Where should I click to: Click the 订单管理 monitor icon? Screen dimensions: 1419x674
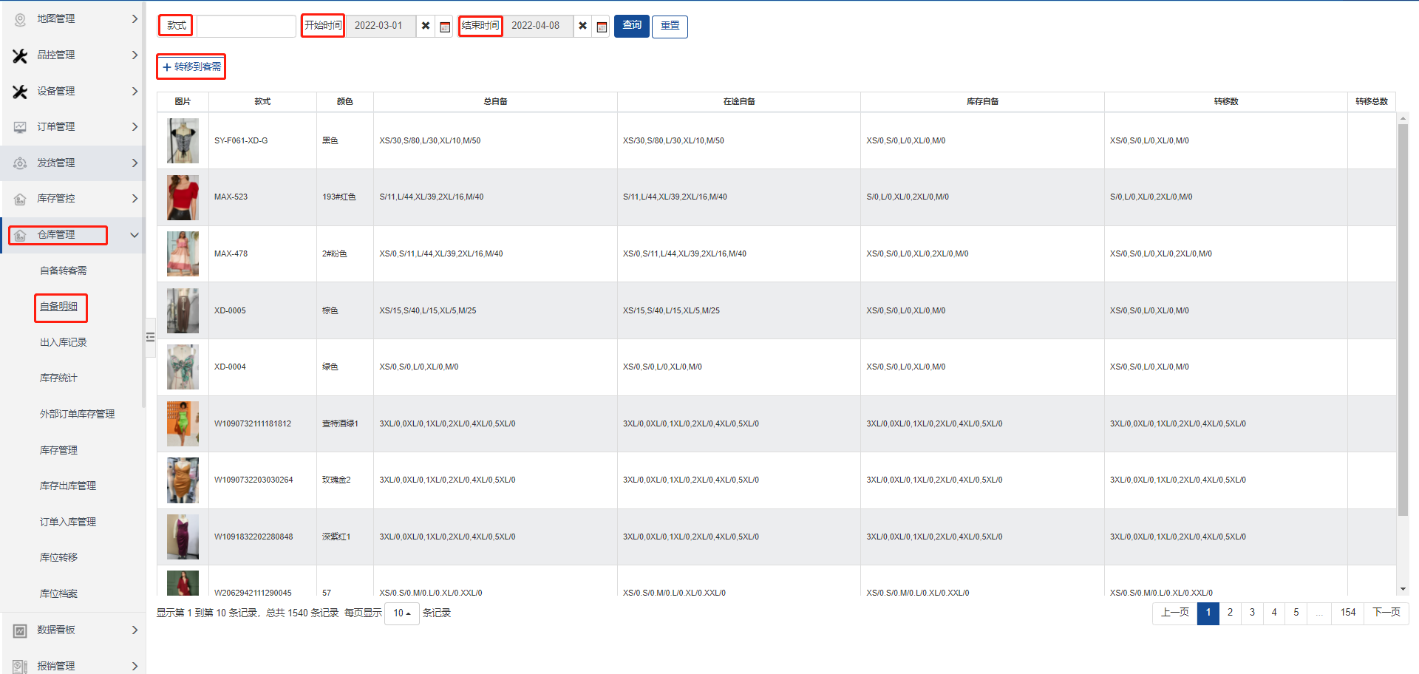coord(20,127)
